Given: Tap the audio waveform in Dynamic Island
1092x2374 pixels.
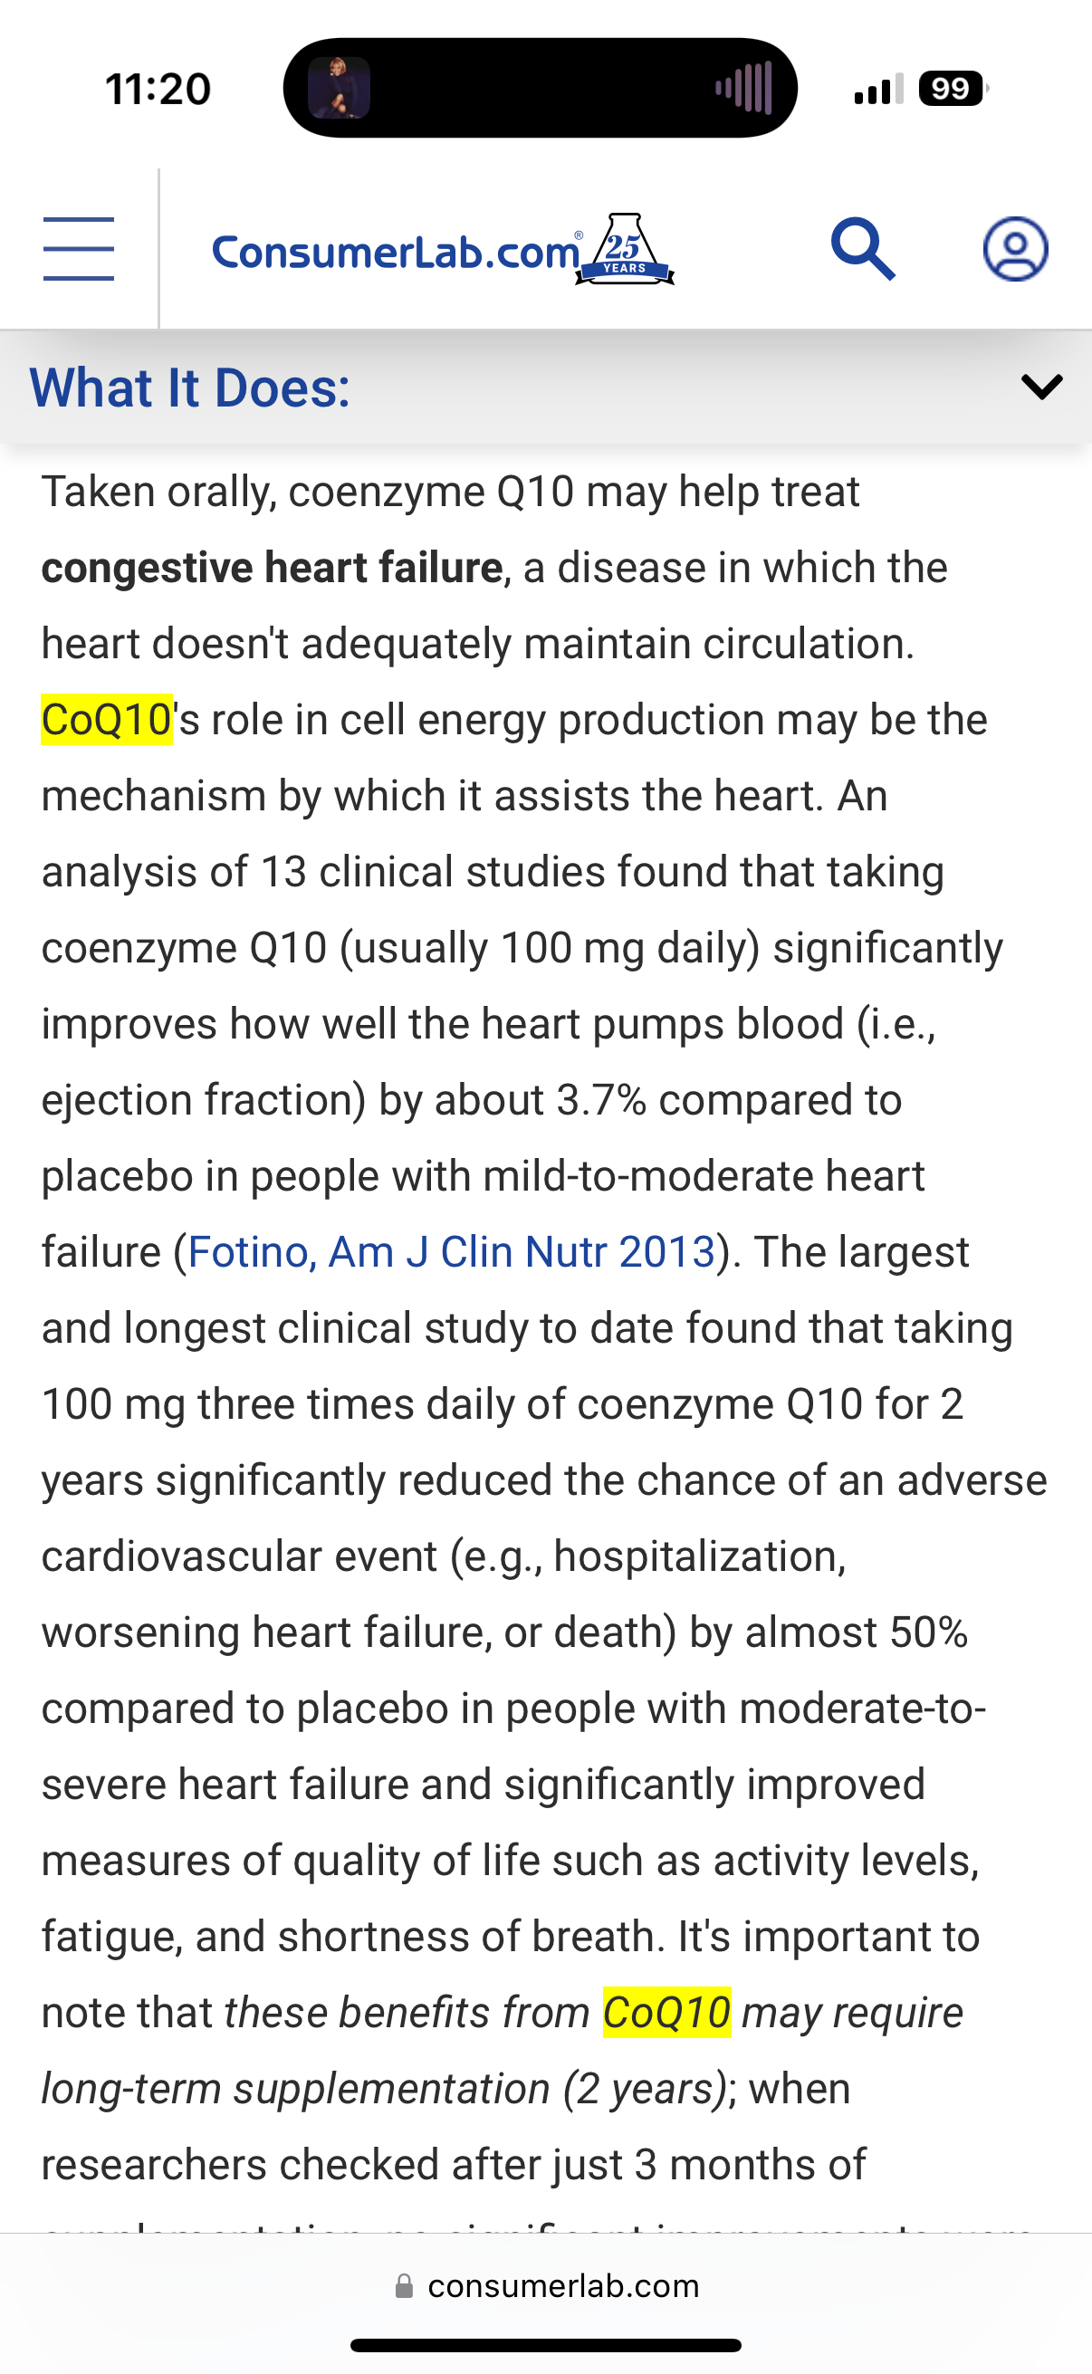Looking at the screenshot, I should point(742,89).
